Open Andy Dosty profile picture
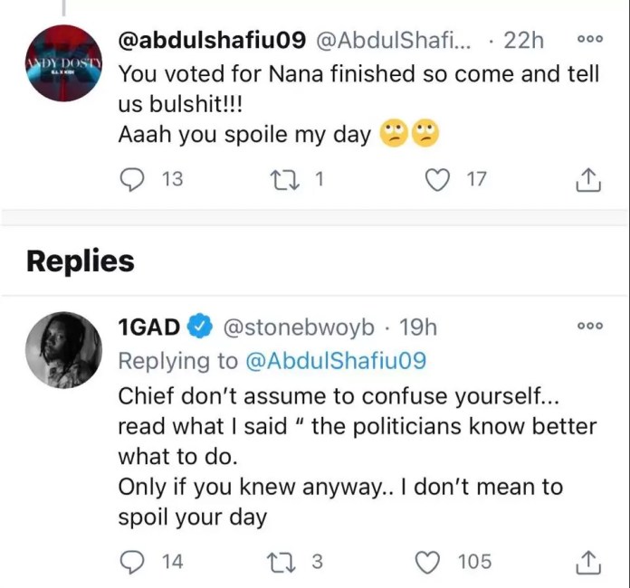 click(64, 63)
